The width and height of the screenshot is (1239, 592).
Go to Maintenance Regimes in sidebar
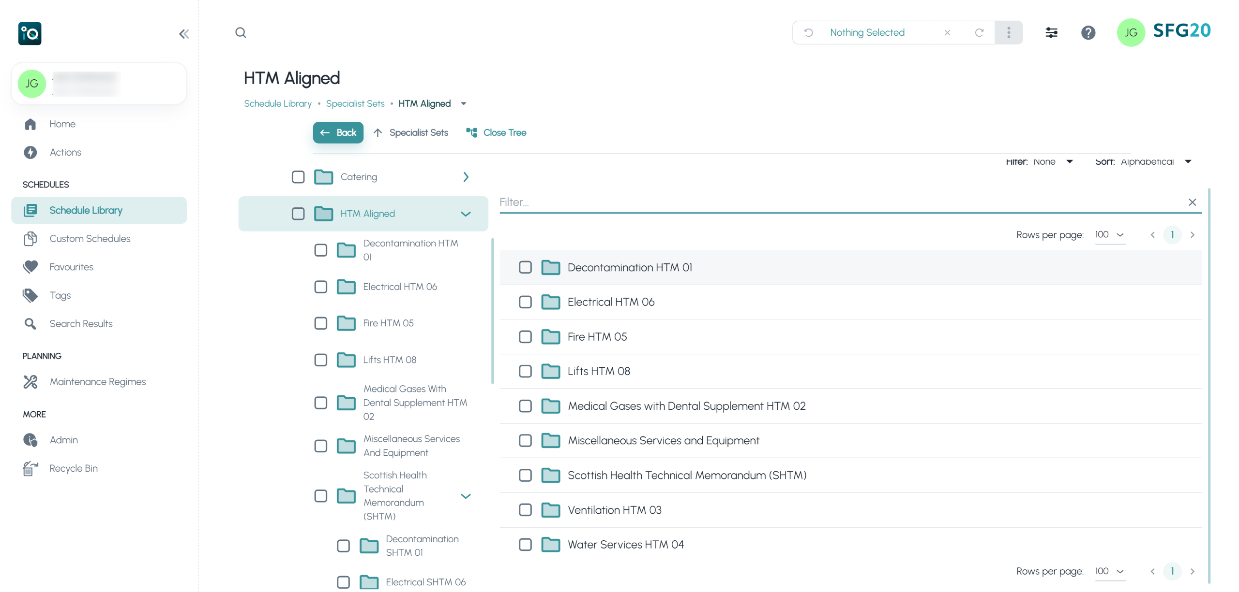coord(97,382)
